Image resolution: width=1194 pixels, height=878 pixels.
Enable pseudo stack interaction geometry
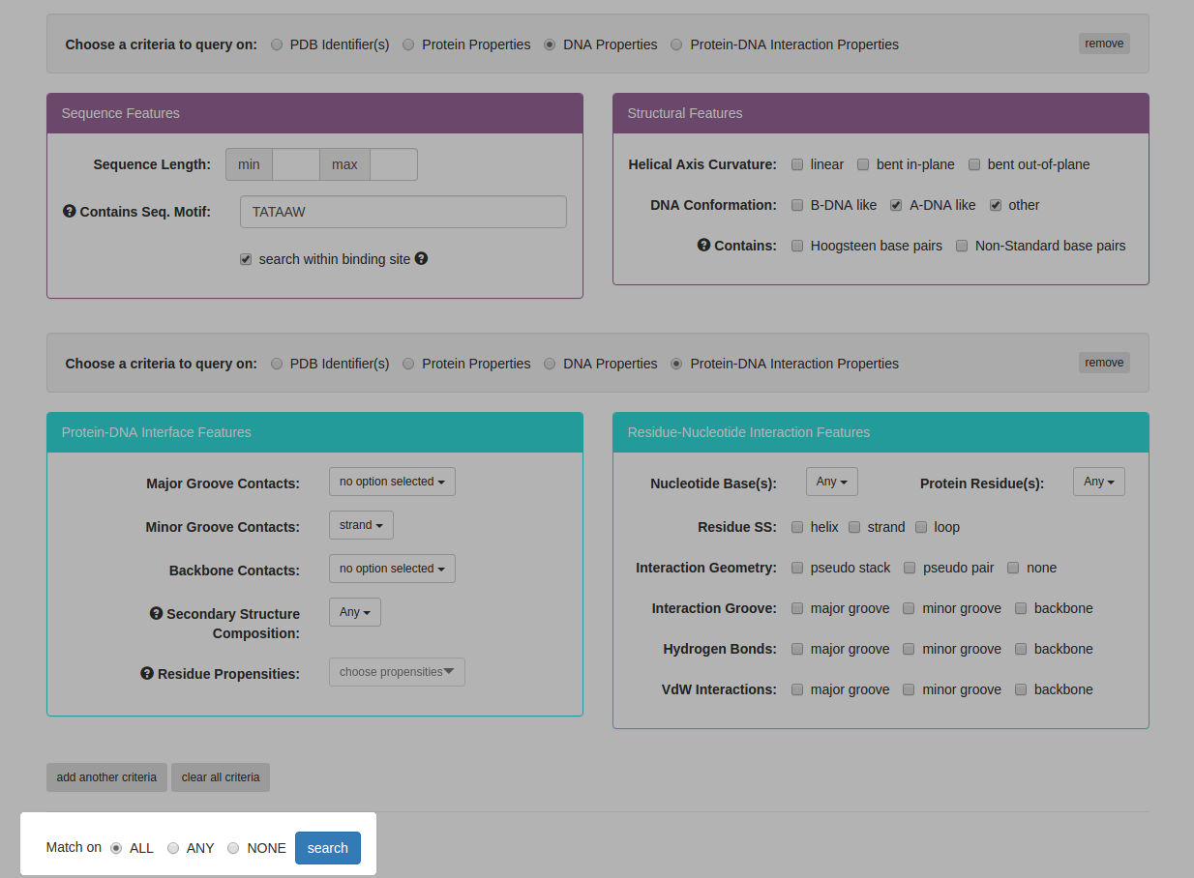(797, 568)
